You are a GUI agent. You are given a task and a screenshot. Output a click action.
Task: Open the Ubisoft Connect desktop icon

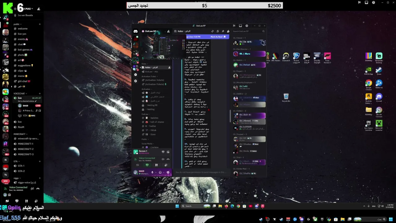[379, 111]
